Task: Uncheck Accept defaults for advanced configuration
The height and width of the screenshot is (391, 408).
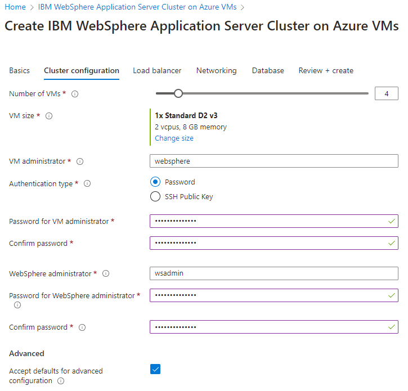Action: point(156,369)
